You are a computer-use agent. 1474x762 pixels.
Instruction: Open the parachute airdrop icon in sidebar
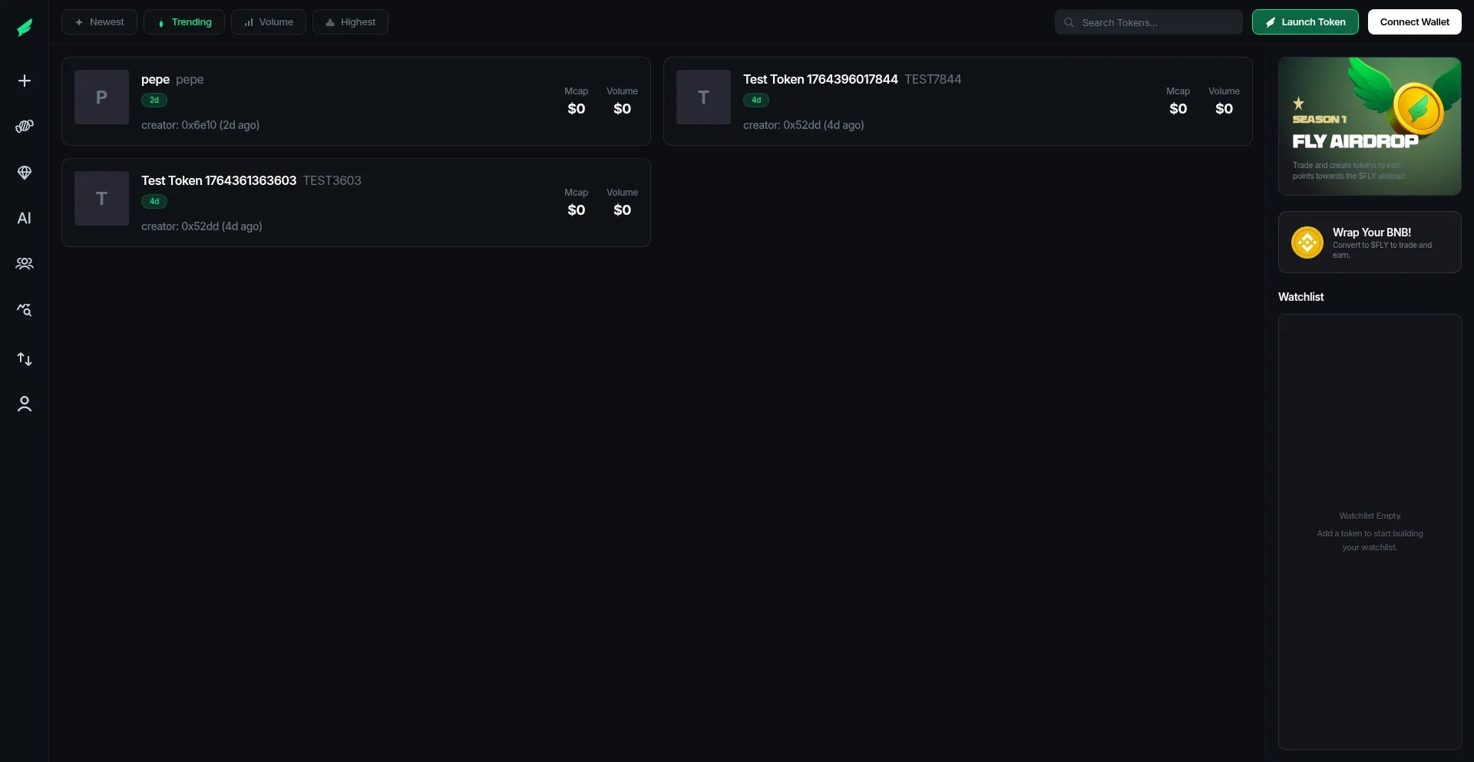(25, 173)
